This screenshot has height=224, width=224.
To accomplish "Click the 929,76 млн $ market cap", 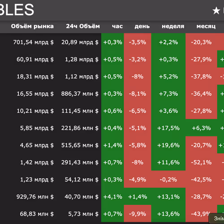I will [x=35, y=197].
